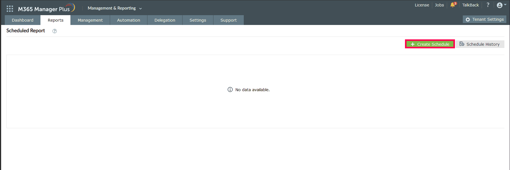
Task: Open the user account avatar menu
Action: (501, 5)
